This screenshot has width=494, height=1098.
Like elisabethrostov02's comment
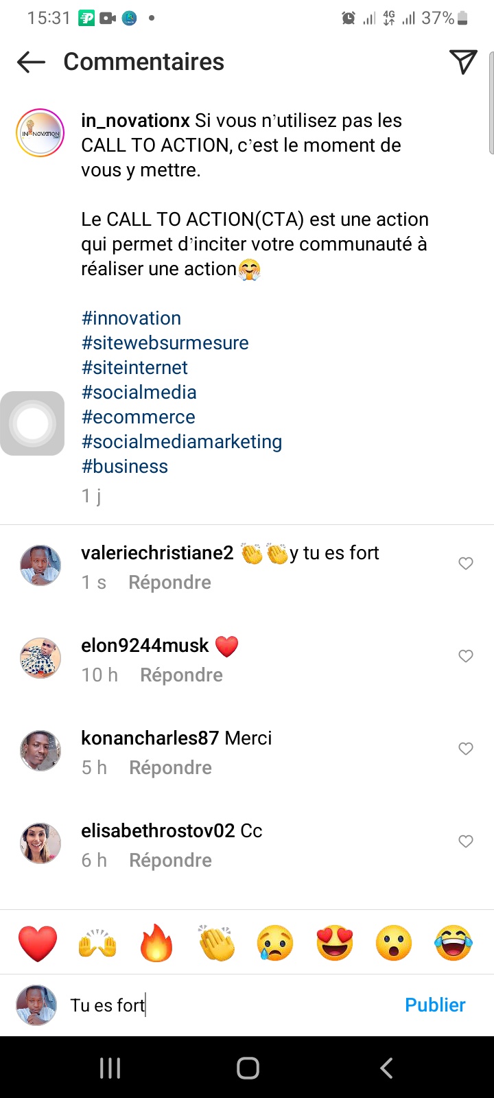coord(466,841)
